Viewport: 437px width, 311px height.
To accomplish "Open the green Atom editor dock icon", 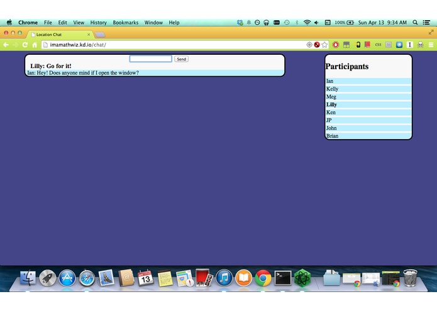I will (302, 278).
